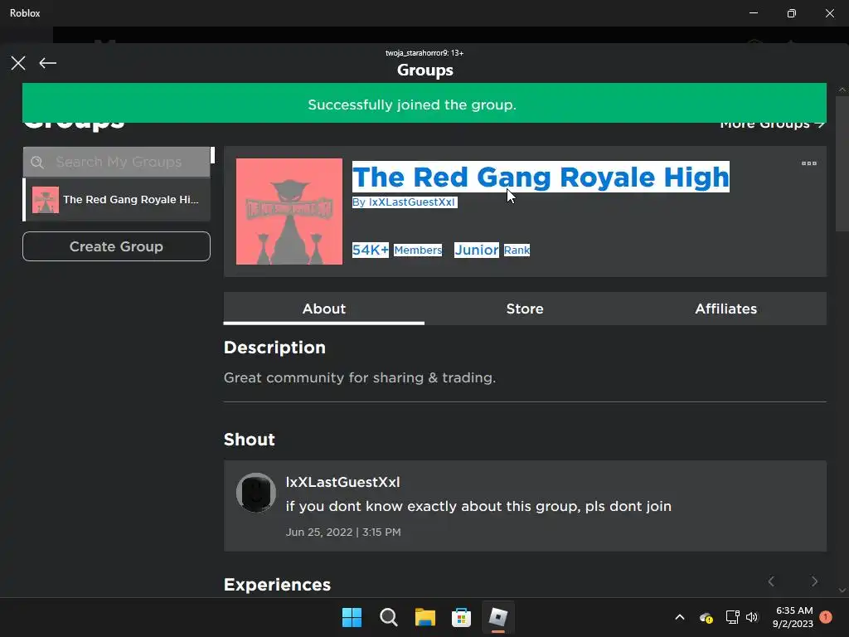This screenshot has width=849, height=637.
Task: Show hidden system tray icons
Action: point(680,617)
